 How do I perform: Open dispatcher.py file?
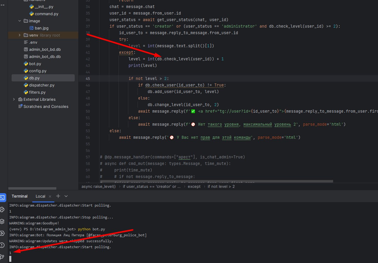point(42,85)
